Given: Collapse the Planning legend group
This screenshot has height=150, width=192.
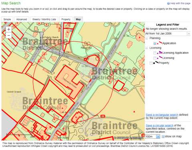Looking at the screenshot, I should [147, 38].
